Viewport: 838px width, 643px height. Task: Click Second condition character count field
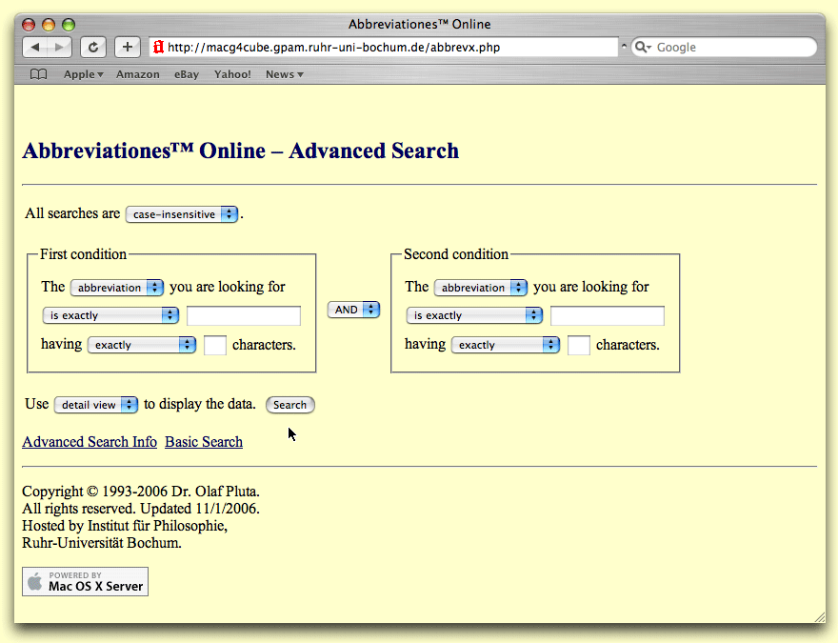point(578,345)
